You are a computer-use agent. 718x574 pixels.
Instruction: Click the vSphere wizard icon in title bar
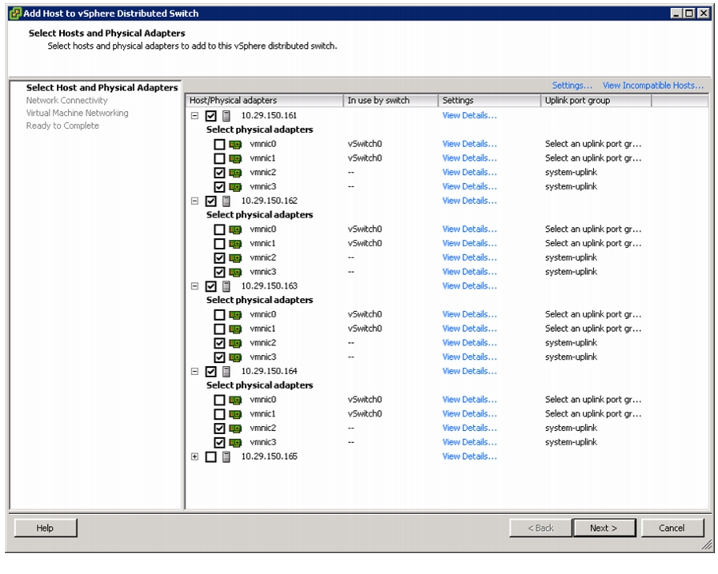pos(15,14)
